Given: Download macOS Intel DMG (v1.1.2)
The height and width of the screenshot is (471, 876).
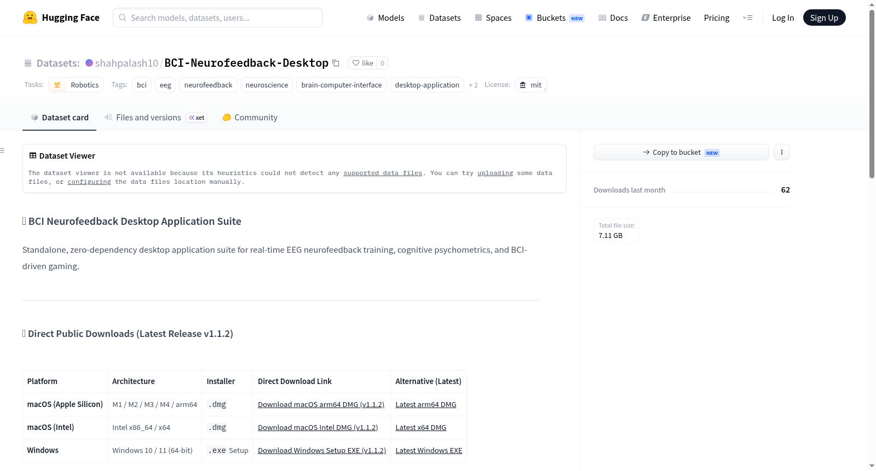Looking at the screenshot, I should coord(318,427).
